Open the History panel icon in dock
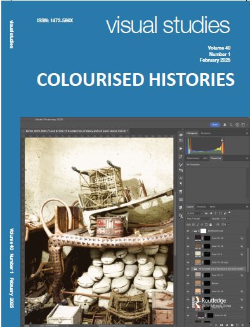This screenshot has width=250, height=327. coord(181,157)
